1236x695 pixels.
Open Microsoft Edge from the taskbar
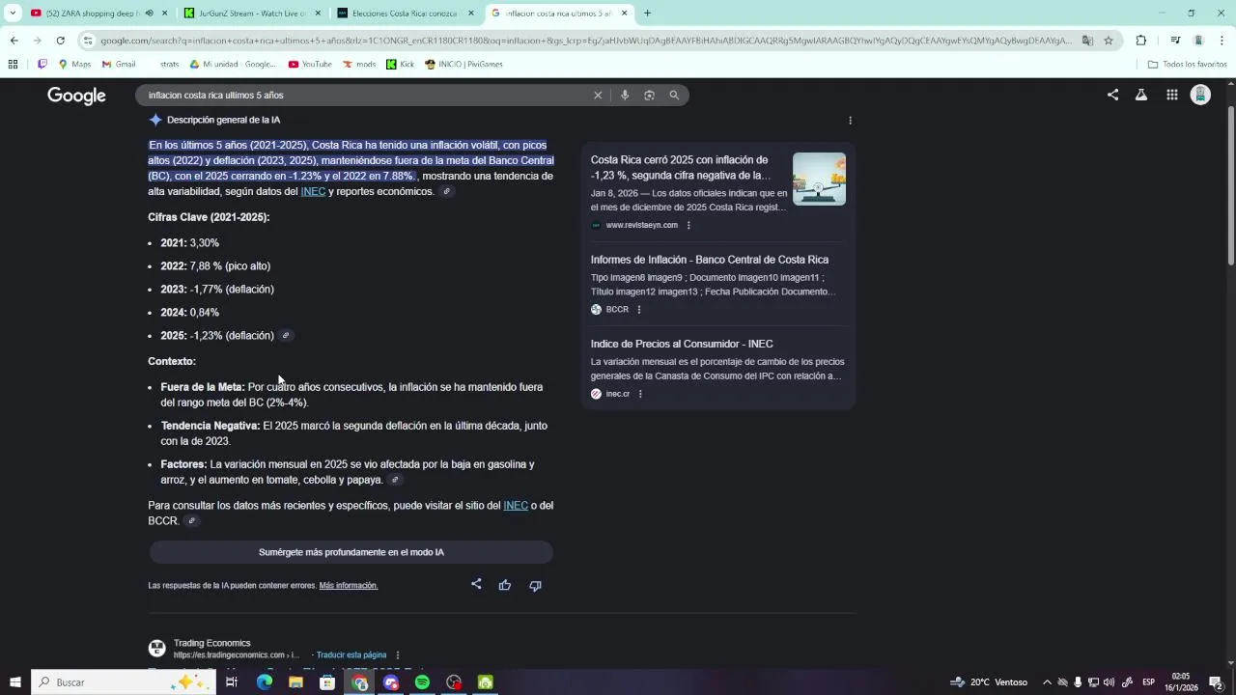coord(265,682)
